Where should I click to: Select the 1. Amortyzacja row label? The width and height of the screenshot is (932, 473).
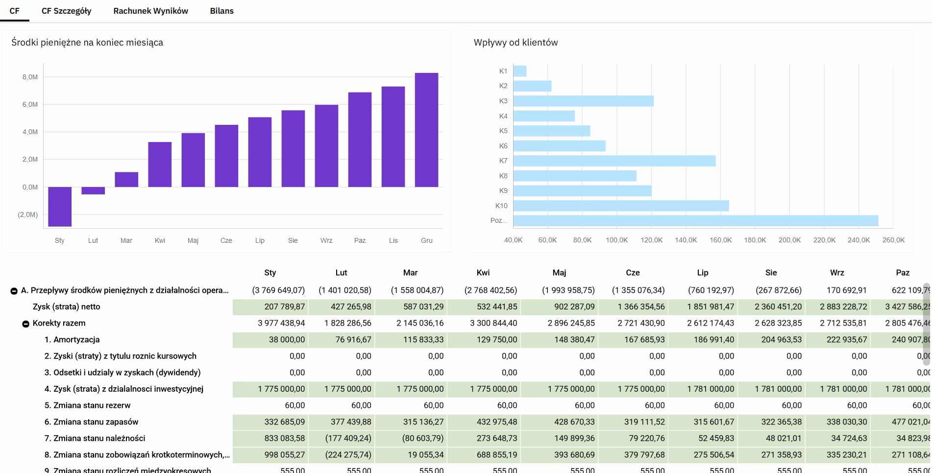tap(72, 340)
